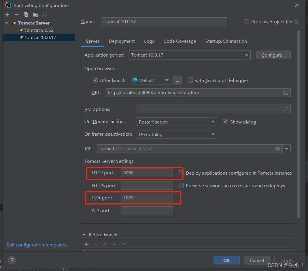Collapse the Tomcat Server tree node
Viewport: 308px width, 271px height.
point(7,23)
